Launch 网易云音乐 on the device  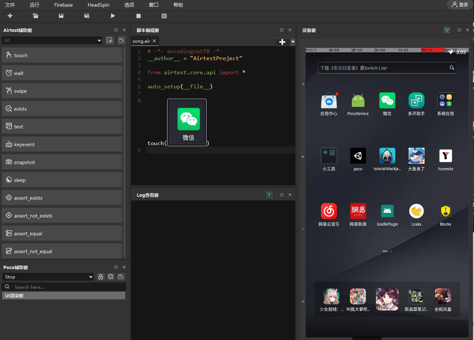pyautogui.click(x=329, y=215)
